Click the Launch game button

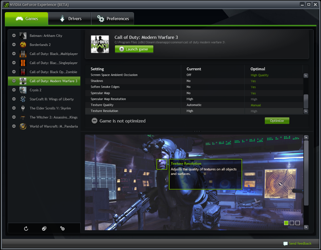click(134, 49)
